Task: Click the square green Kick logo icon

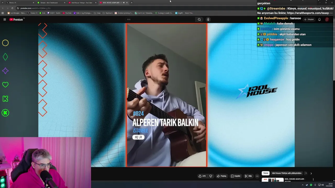Action: click(5, 99)
